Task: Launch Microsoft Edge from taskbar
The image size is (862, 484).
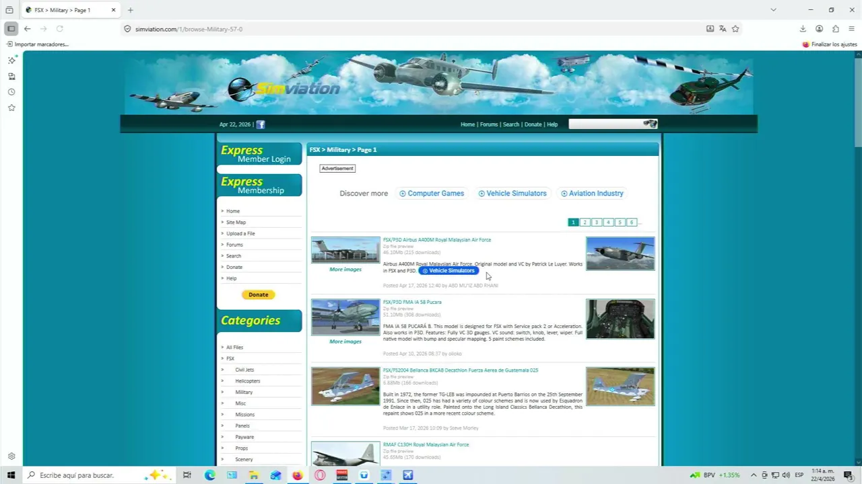Action: click(x=210, y=475)
